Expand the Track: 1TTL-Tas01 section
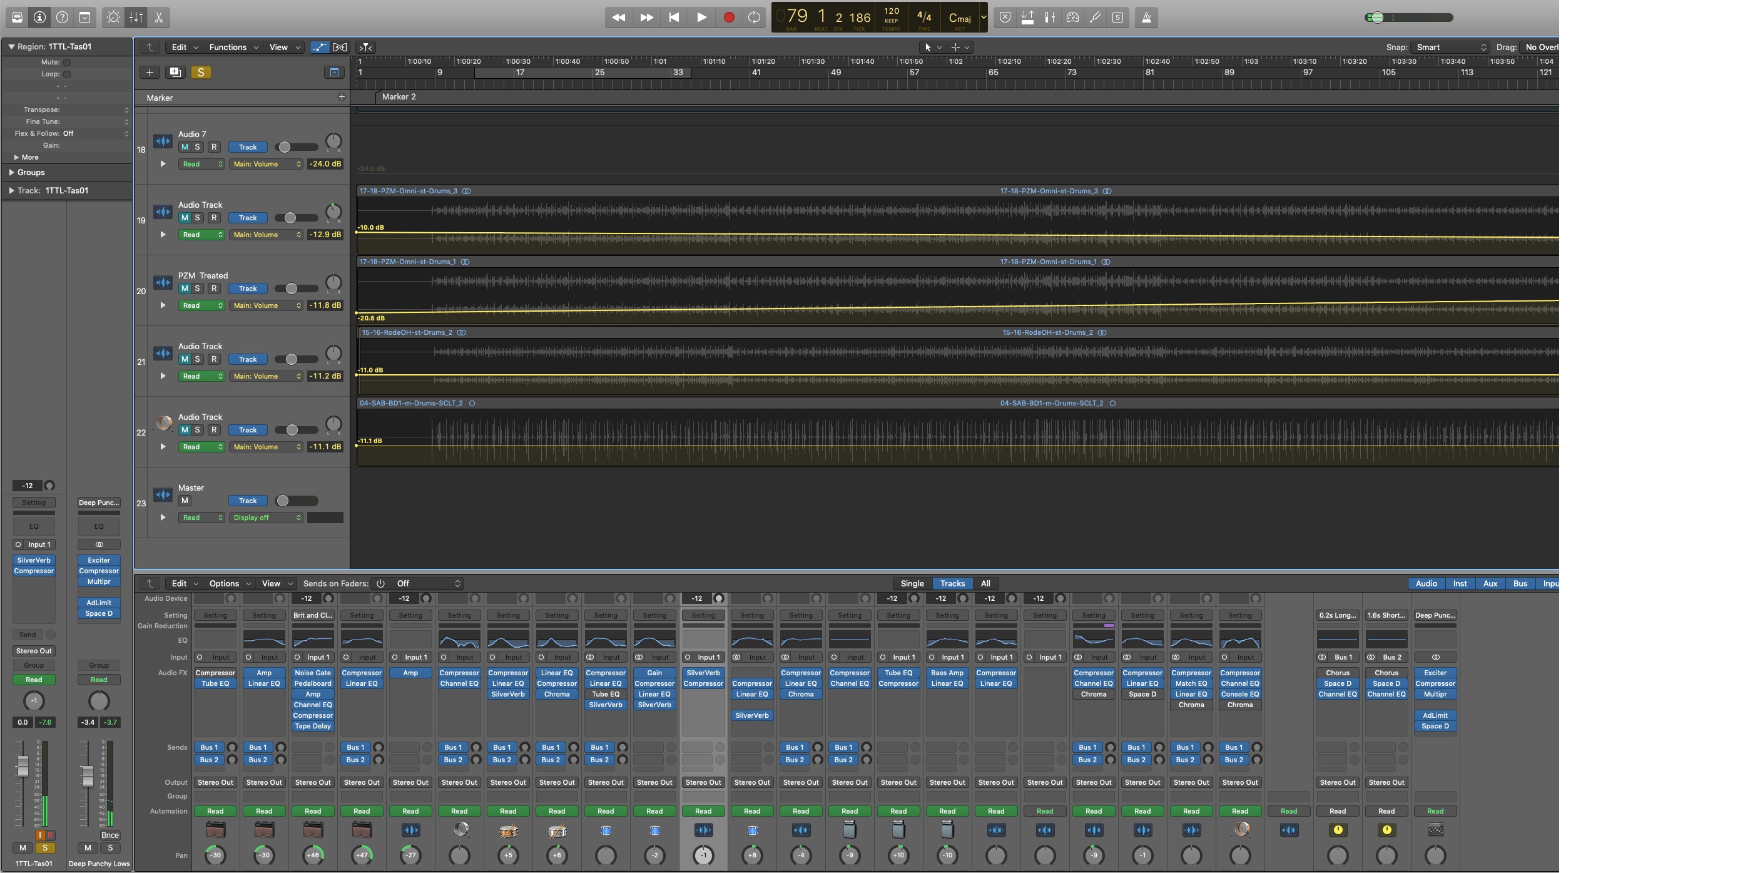Viewport: 1760px width, 873px height. click(x=12, y=191)
